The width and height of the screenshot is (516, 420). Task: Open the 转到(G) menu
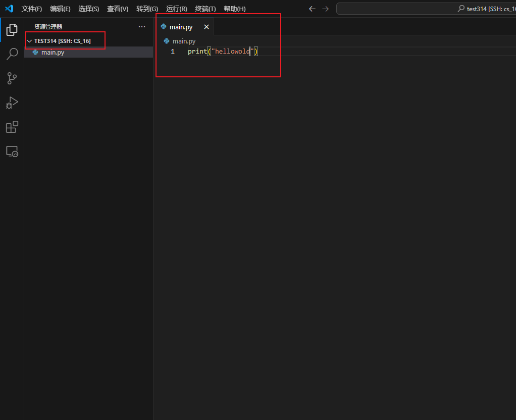click(x=147, y=9)
